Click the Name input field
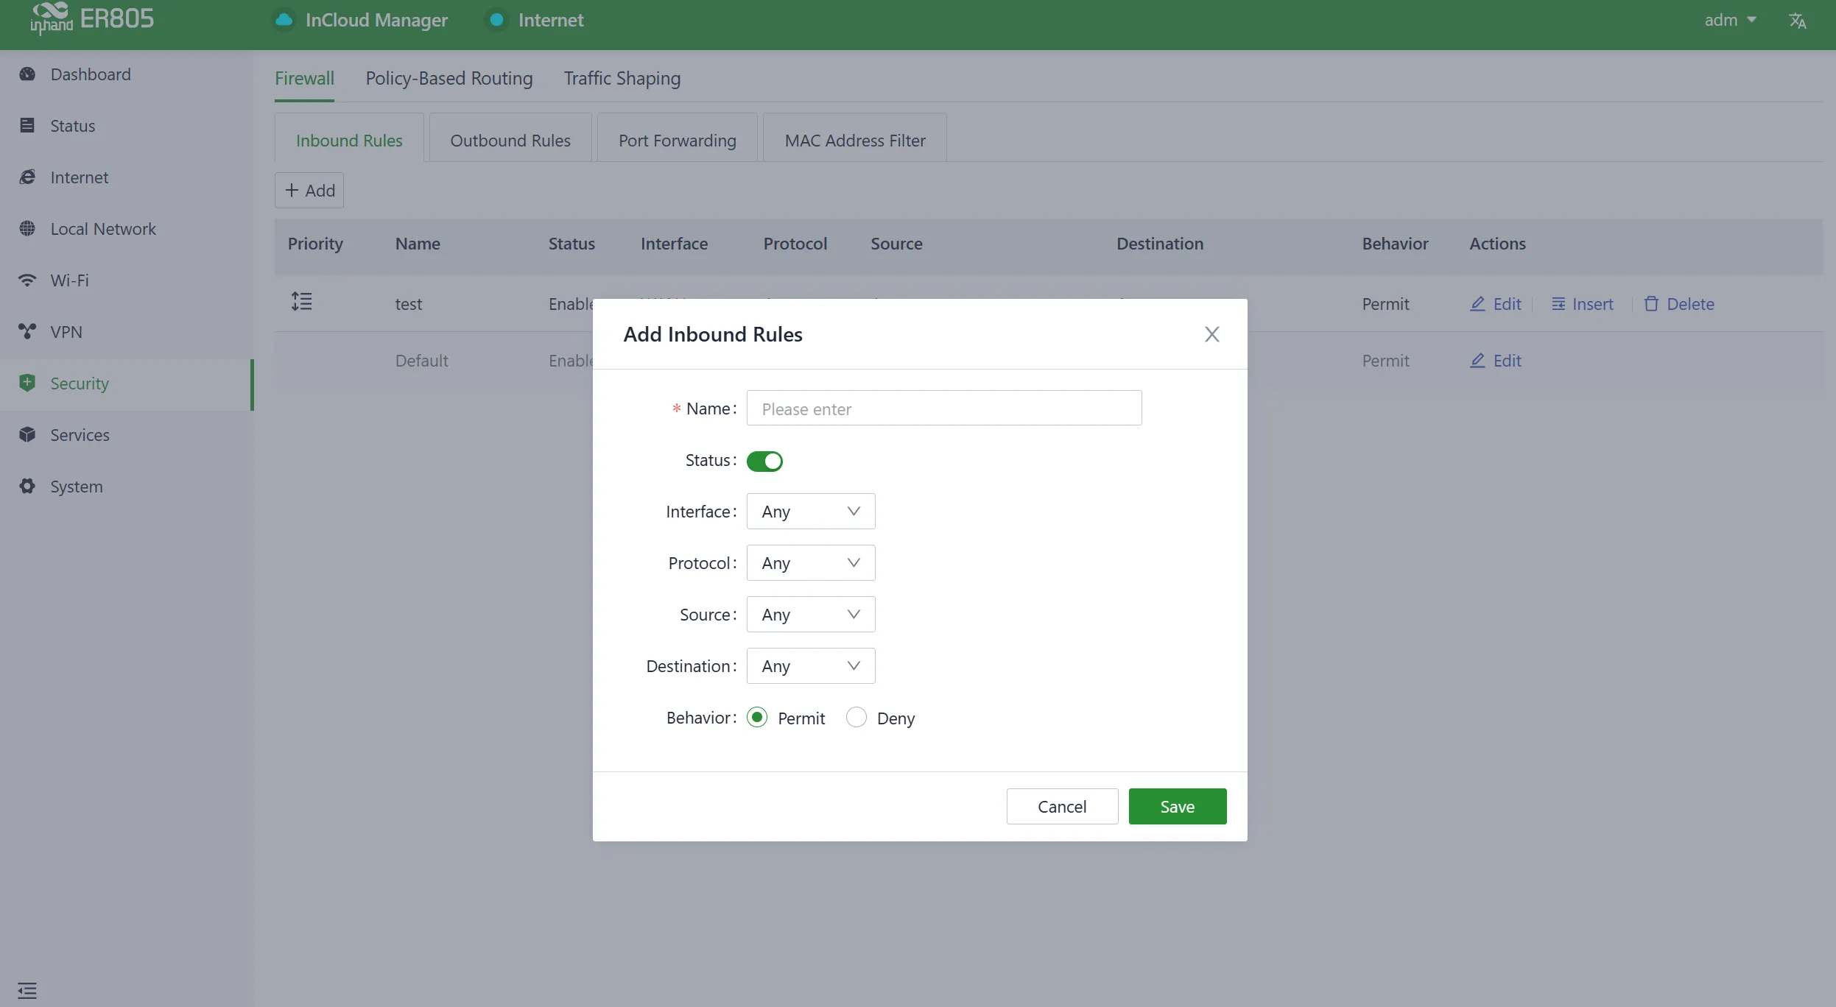 coord(944,409)
